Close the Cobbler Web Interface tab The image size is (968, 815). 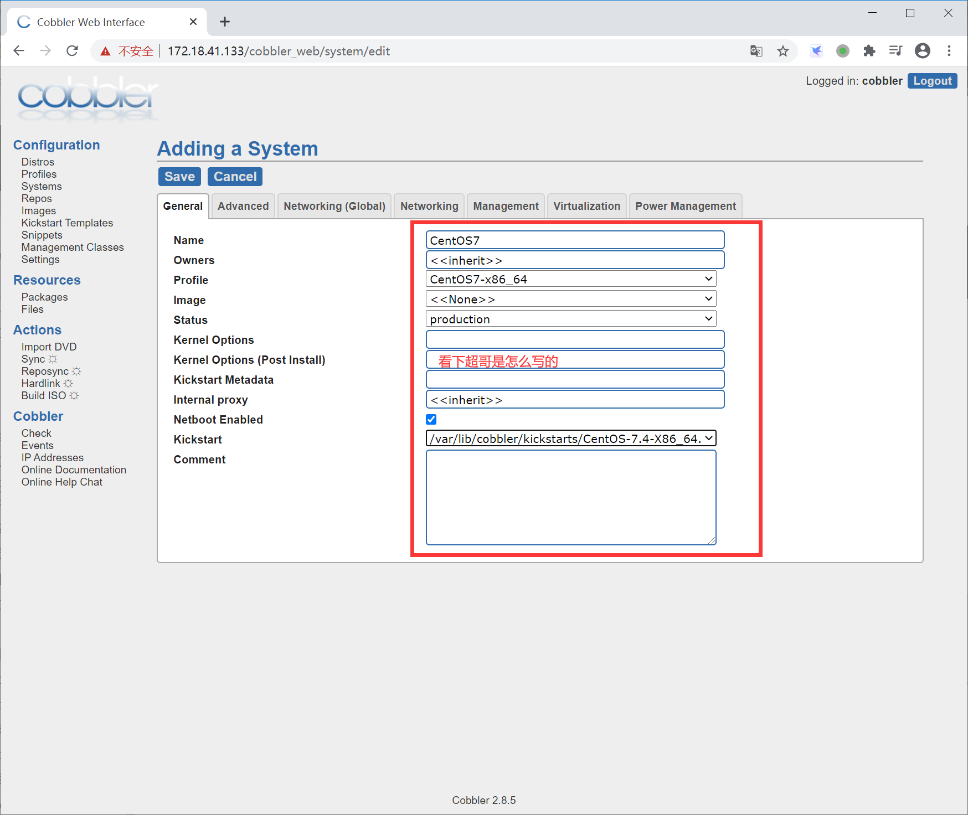[x=193, y=22]
